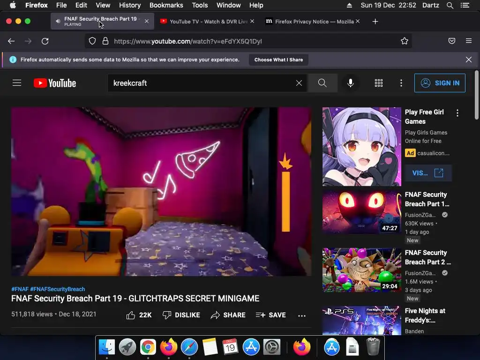Open a new tab with plus button
This screenshot has width=480, height=360.
[x=375, y=22]
